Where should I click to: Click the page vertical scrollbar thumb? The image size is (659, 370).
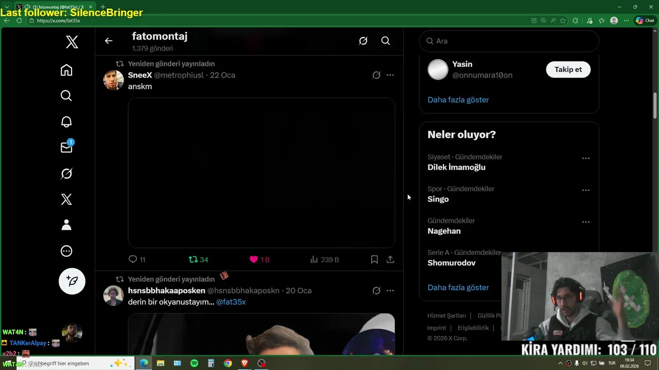coord(655,106)
